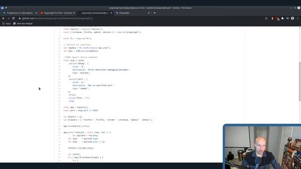The height and width of the screenshot is (169, 301).
Task: Select the playwright-perl/playwright.js GitHub tab
Action: pos(95,13)
